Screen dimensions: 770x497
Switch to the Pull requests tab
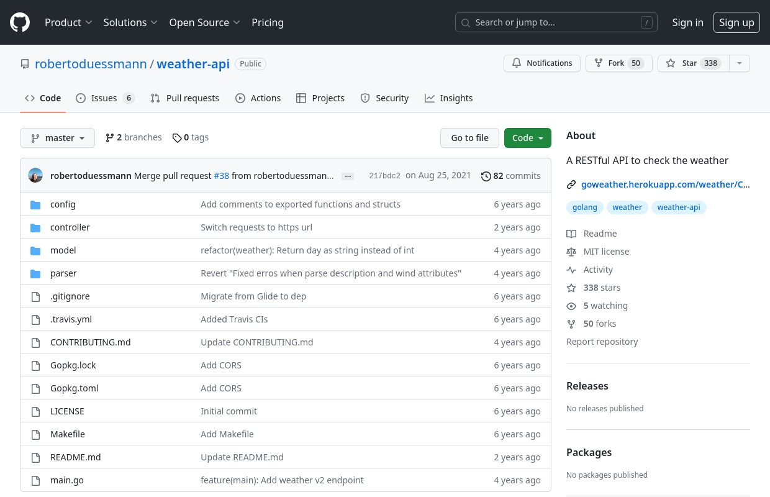(185, 98)
